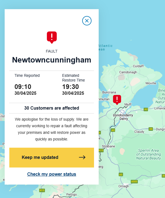Click the red fault marker near Muff
Image resolution: width=165 pixels, height=198 pixels.
click(x=117, y=99)
